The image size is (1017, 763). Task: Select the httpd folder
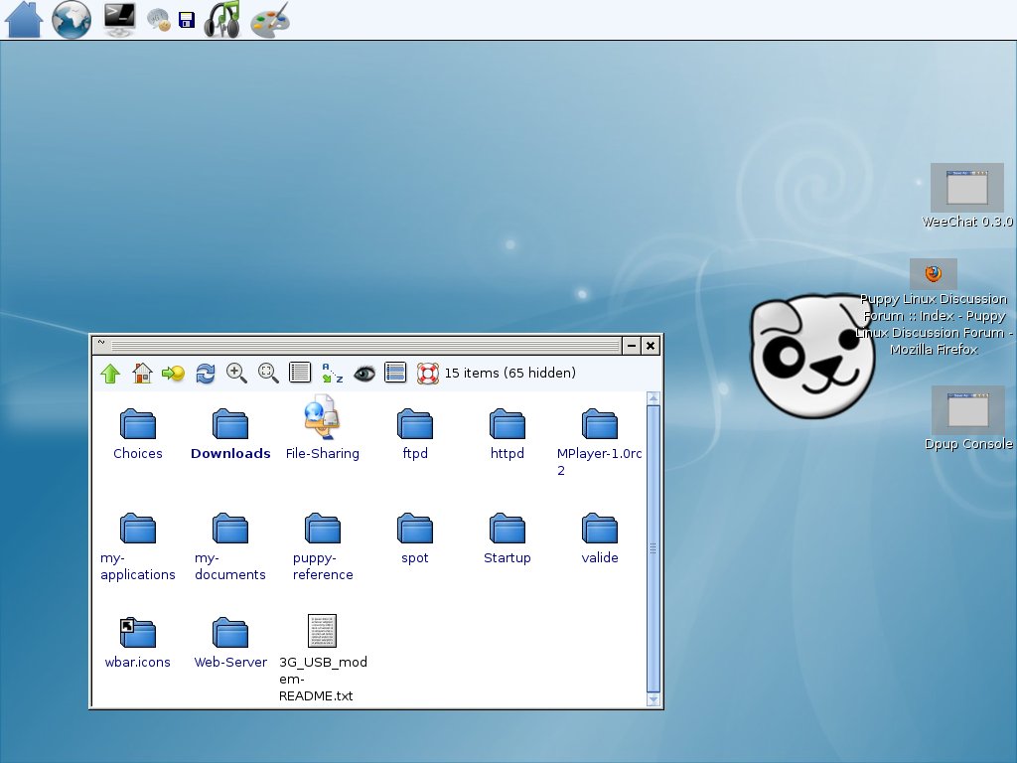(508, 433)
